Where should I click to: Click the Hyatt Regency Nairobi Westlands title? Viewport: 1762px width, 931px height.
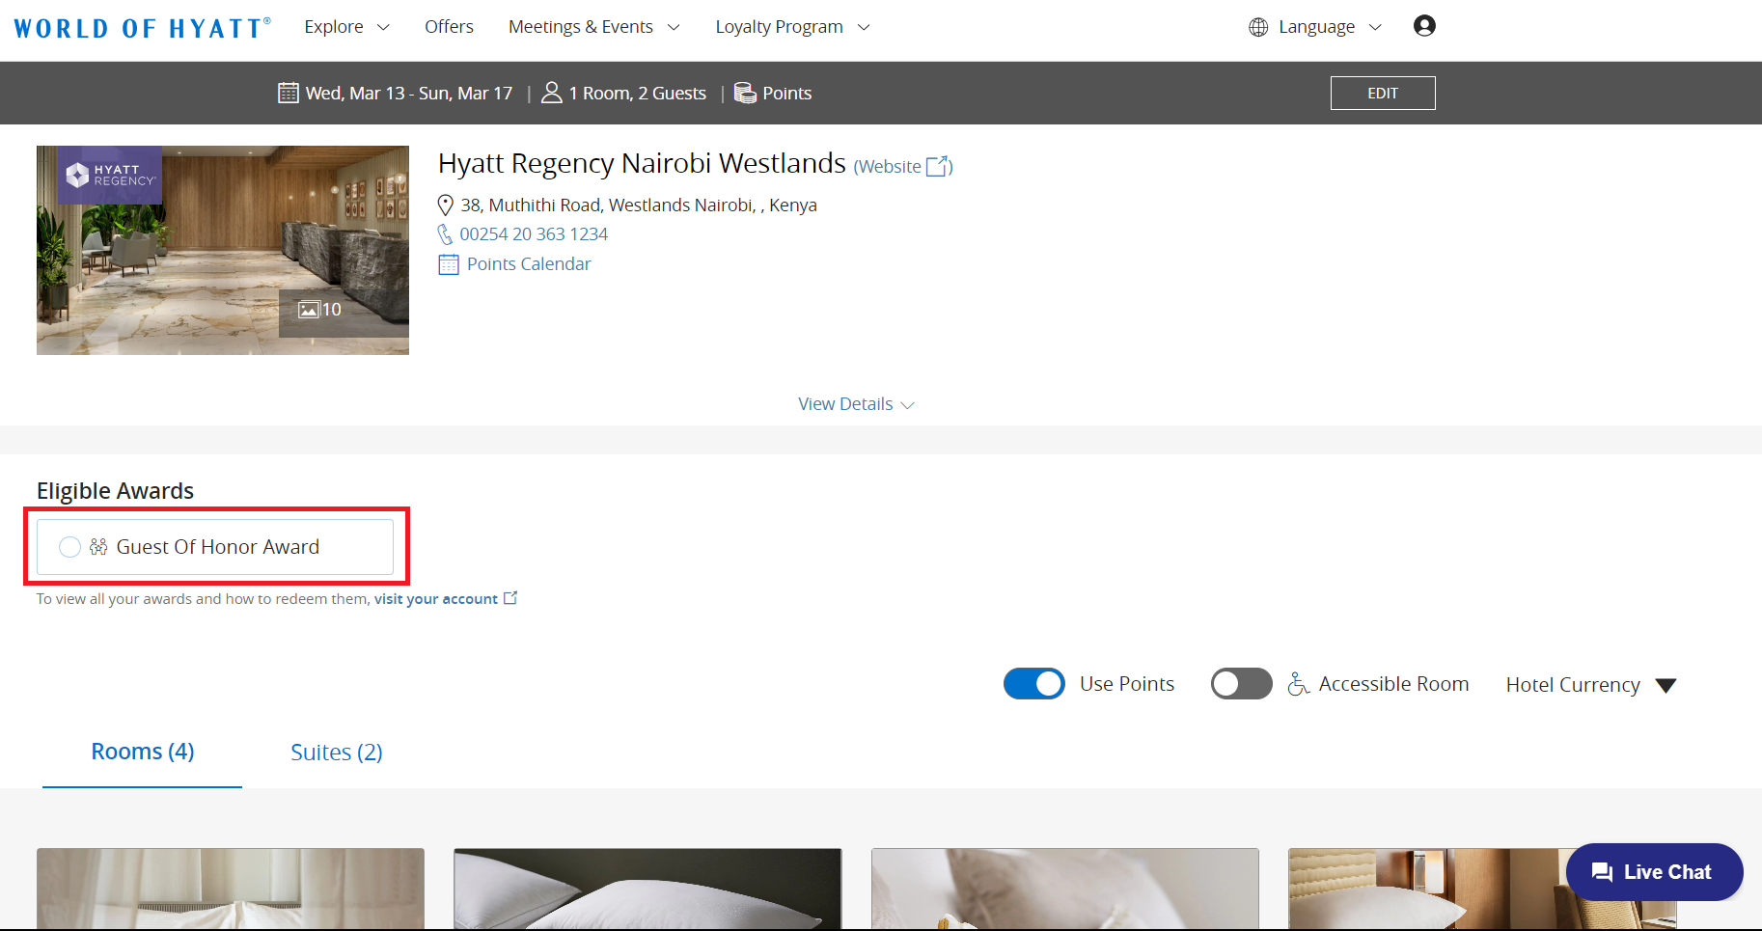coord(642,163)
